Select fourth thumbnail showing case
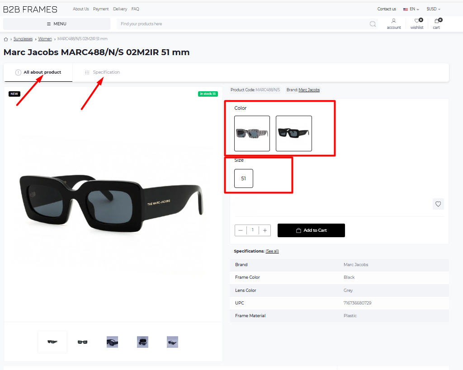The height and width of the screenshot is (370, 463). (x=142, y=342)
